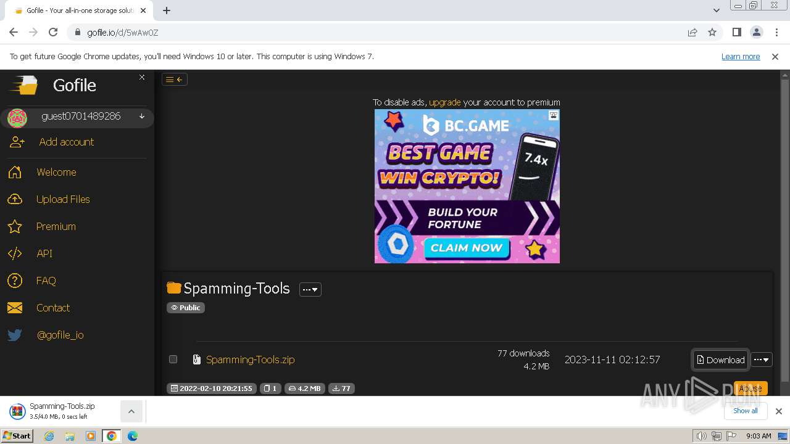Open the Premium sidebar item
The height and width of the screenshot is (444, 790).
coord(56,226)
